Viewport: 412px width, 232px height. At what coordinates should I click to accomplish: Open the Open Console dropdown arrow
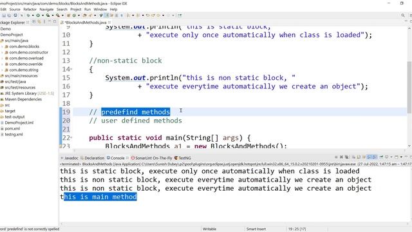click(401, 157)
